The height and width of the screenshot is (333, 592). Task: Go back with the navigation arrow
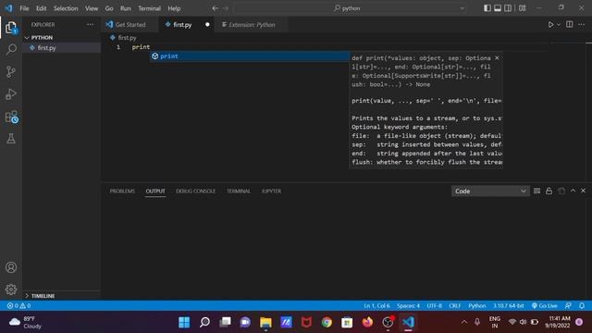[x=215, y=8]
